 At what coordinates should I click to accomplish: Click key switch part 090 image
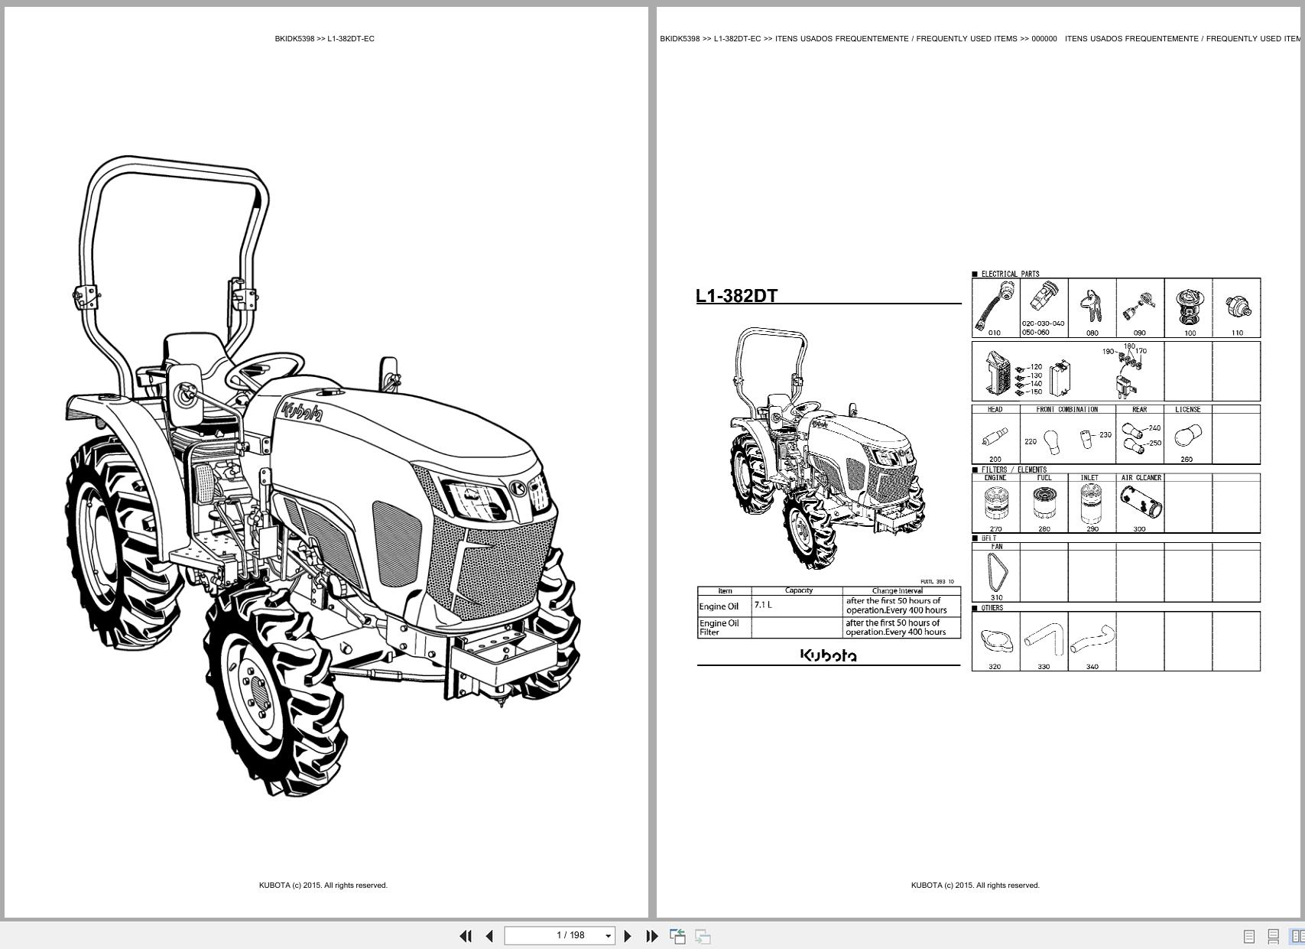tap(1138, 306)
